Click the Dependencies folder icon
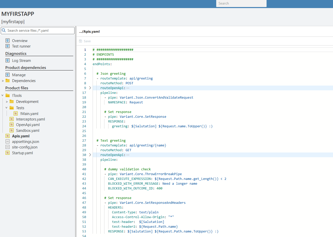Screen dimensions: 333x237 coord(8,81)
